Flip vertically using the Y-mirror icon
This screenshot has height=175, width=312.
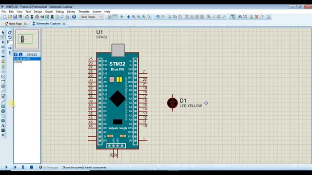click(x=10, y=53)
